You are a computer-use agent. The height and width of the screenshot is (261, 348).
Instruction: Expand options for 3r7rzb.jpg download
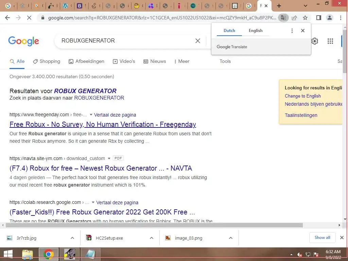pyautogui.click(x=72, y=238)
